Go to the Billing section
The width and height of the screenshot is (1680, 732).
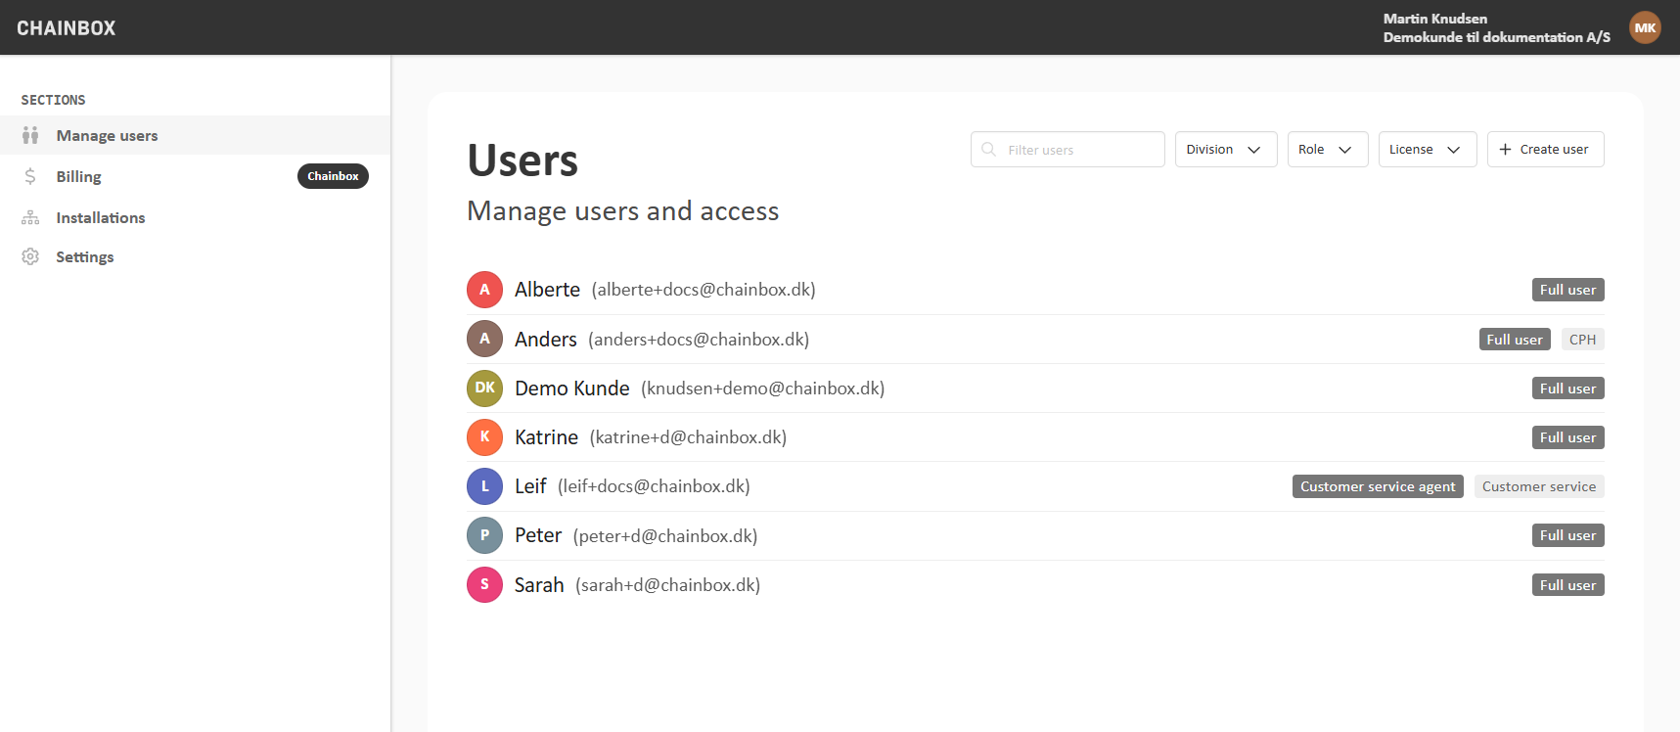(x=79, y=176)
